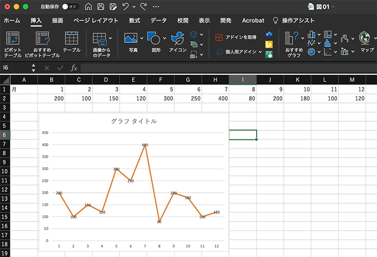Expand the Undo history dropdown arrow
Image resolution: width=377 pixels, height=257 pixels.
click(x=134, y=7)
